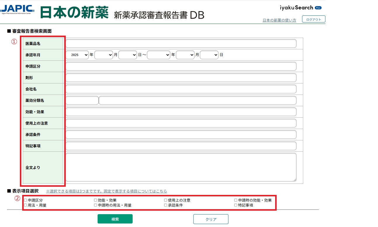Tick the 特記事項 display checkbox
378x227 pixels.
(236, 205)
